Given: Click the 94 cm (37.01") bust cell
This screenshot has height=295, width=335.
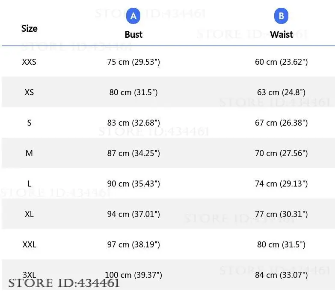Looking at the screenshot, I should tap(133, 214).
